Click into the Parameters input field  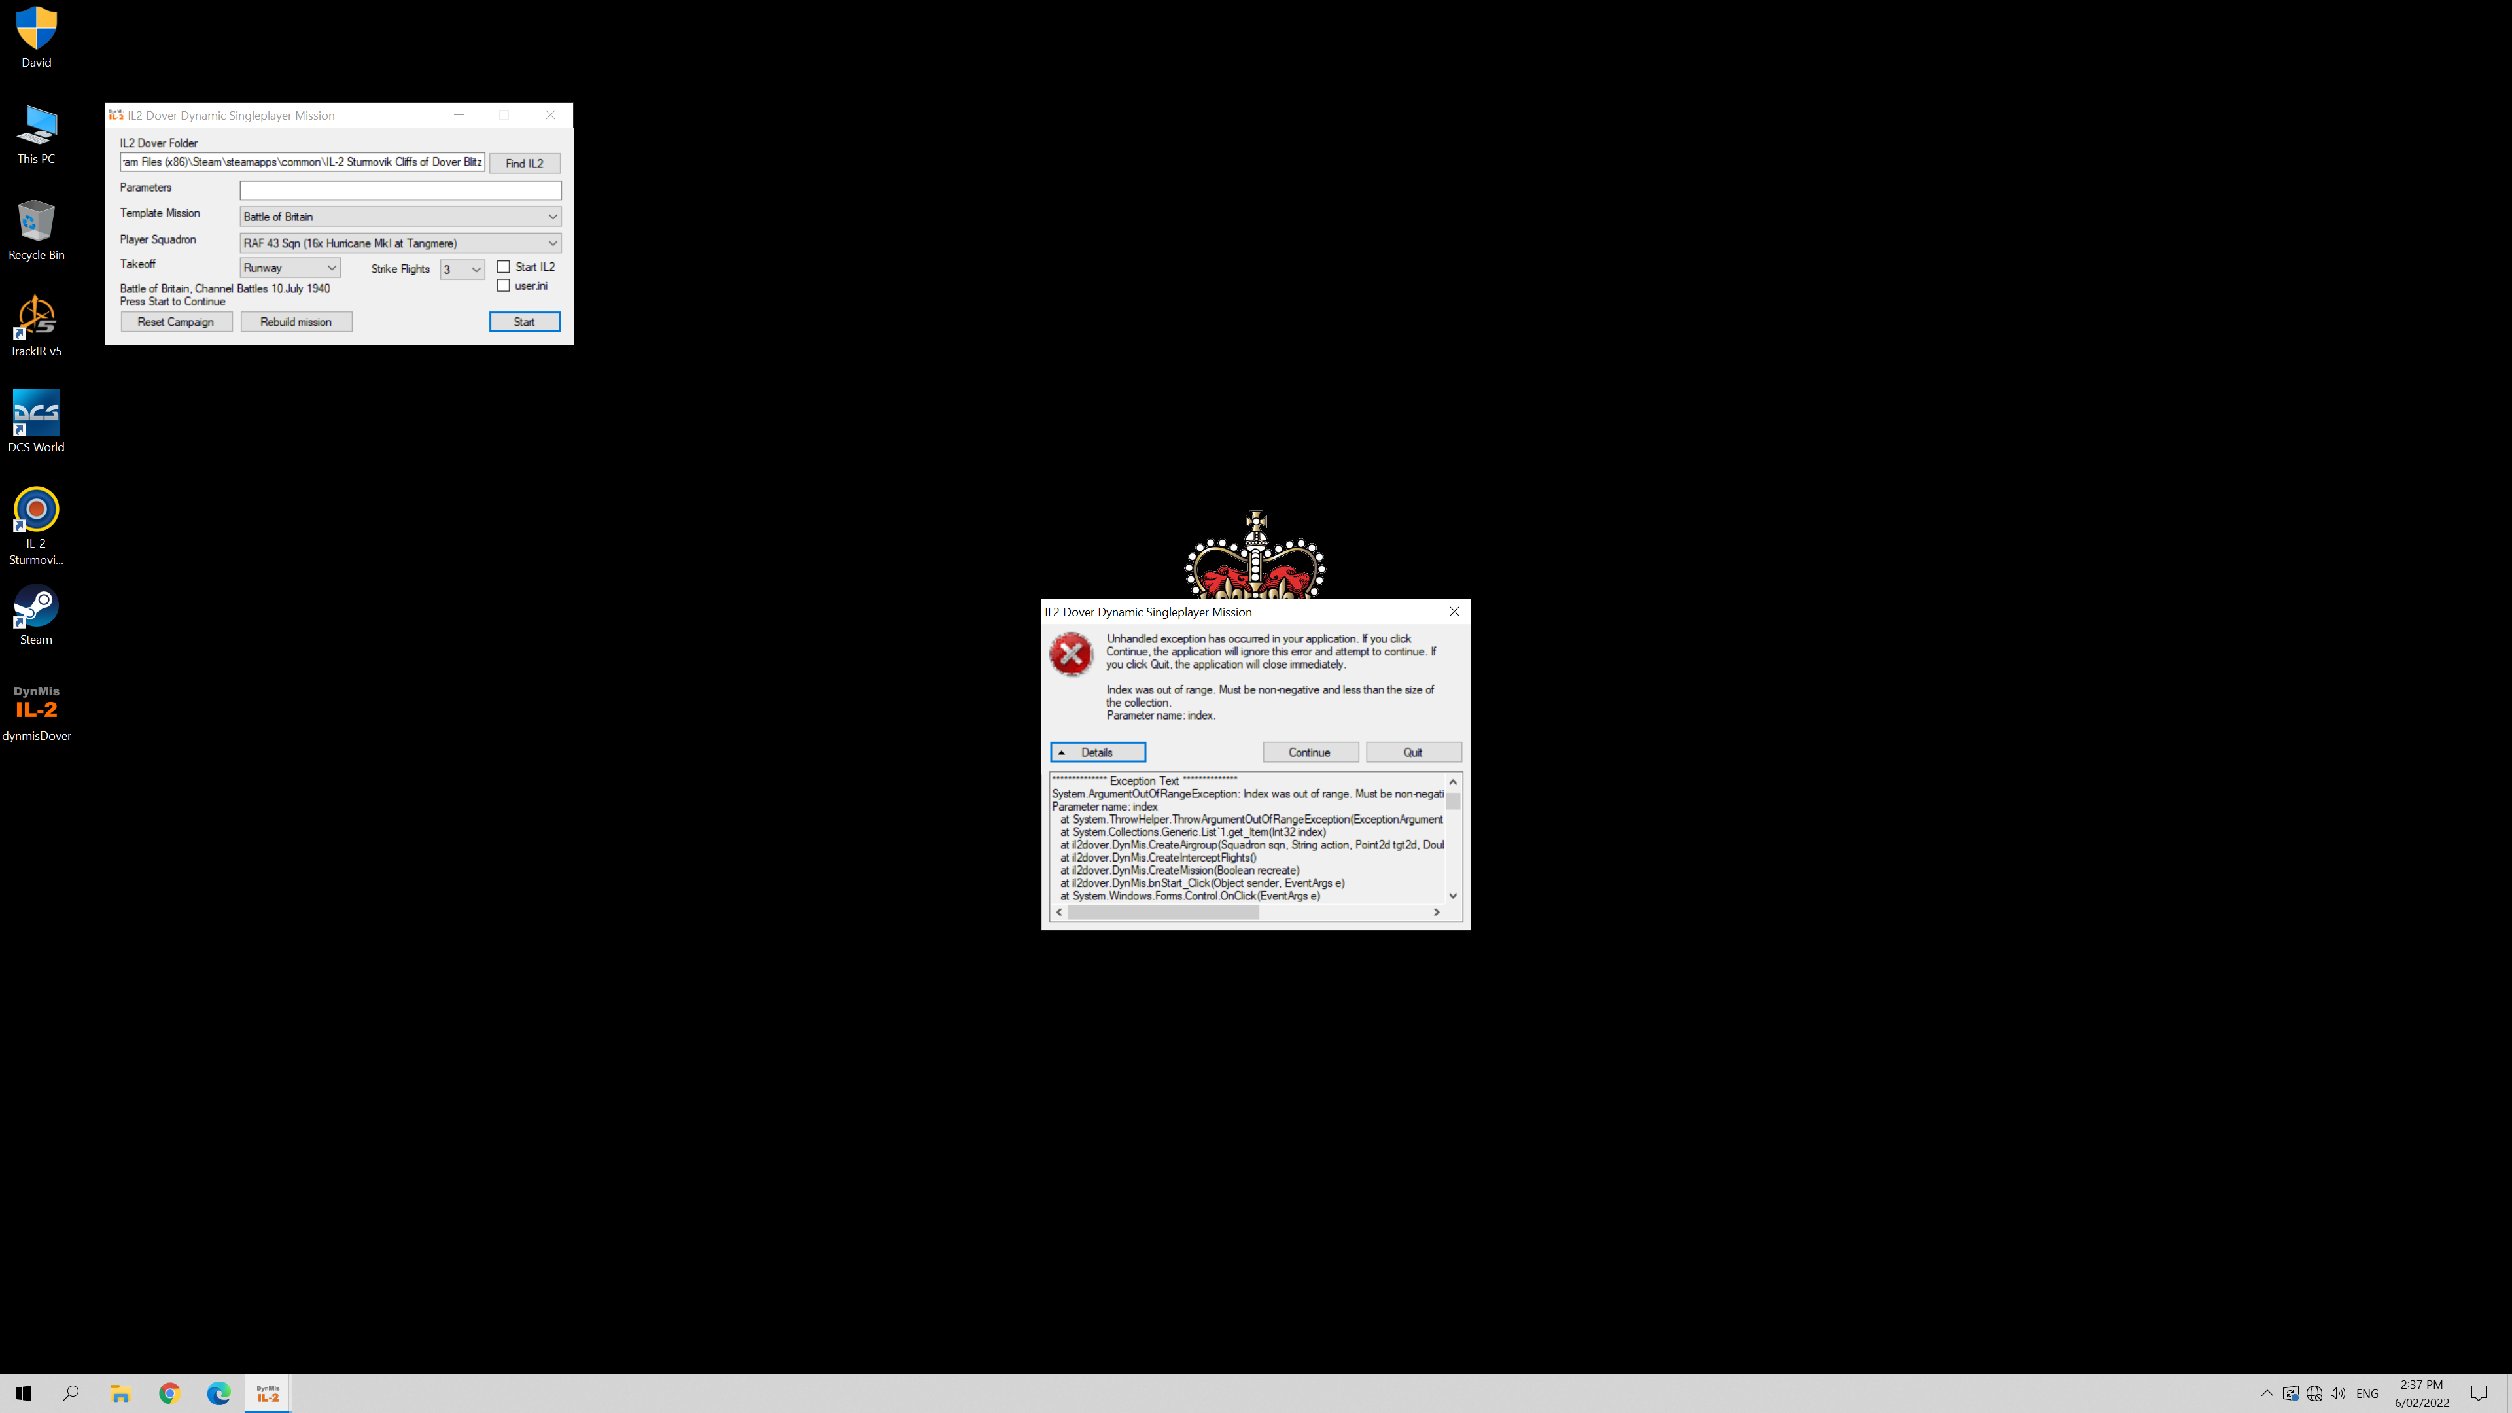pyautogui.click(x=400, y=190)
